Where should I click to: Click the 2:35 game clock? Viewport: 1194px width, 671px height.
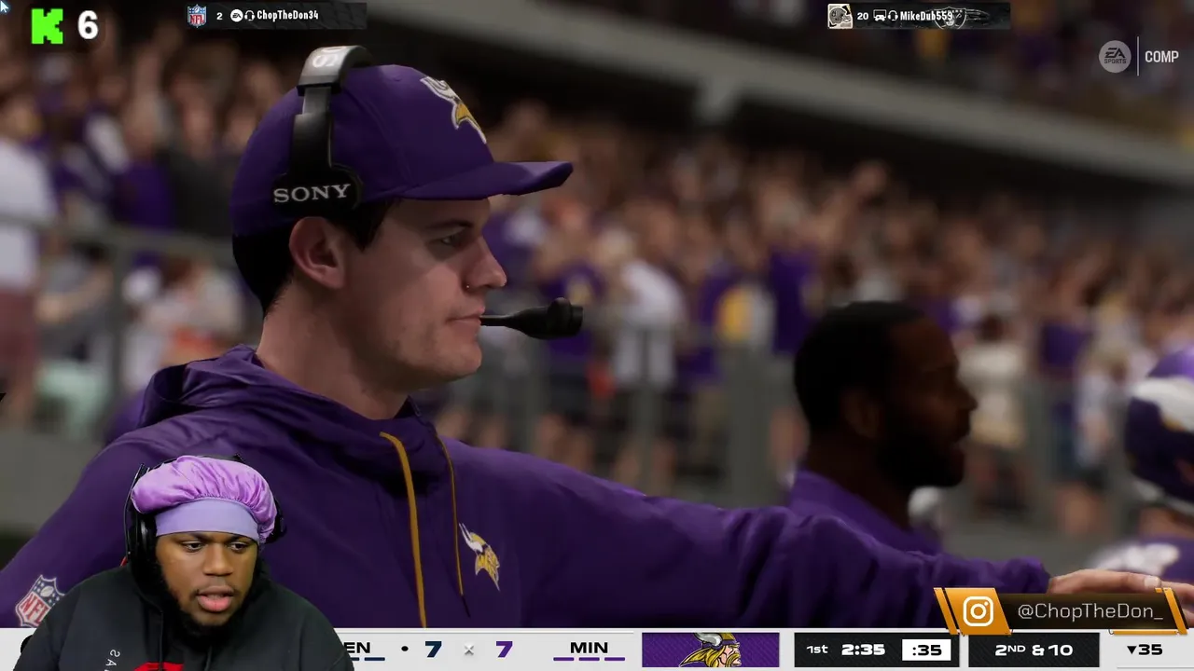(x=863, y=650)
